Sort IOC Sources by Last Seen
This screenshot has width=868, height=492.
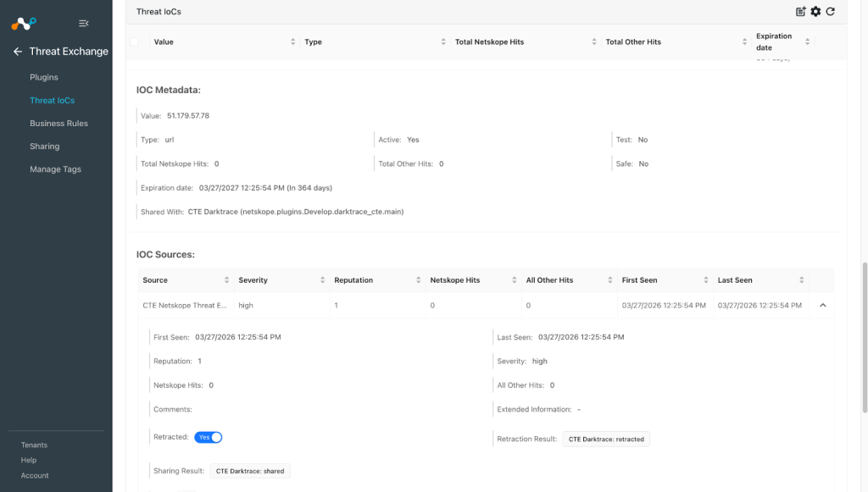(x=802, y=280)
